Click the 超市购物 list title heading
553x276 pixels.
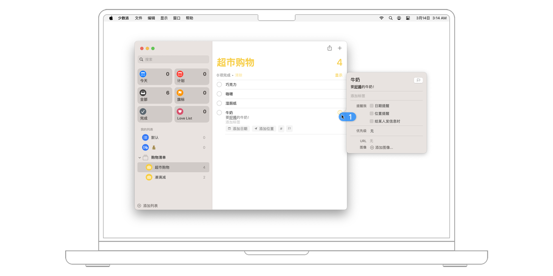click(x=235, y=63)
